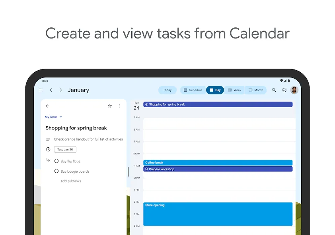Viewport: 335px width, 235px height.
Task: Click the subtask arrow icon
Action: 48,160
